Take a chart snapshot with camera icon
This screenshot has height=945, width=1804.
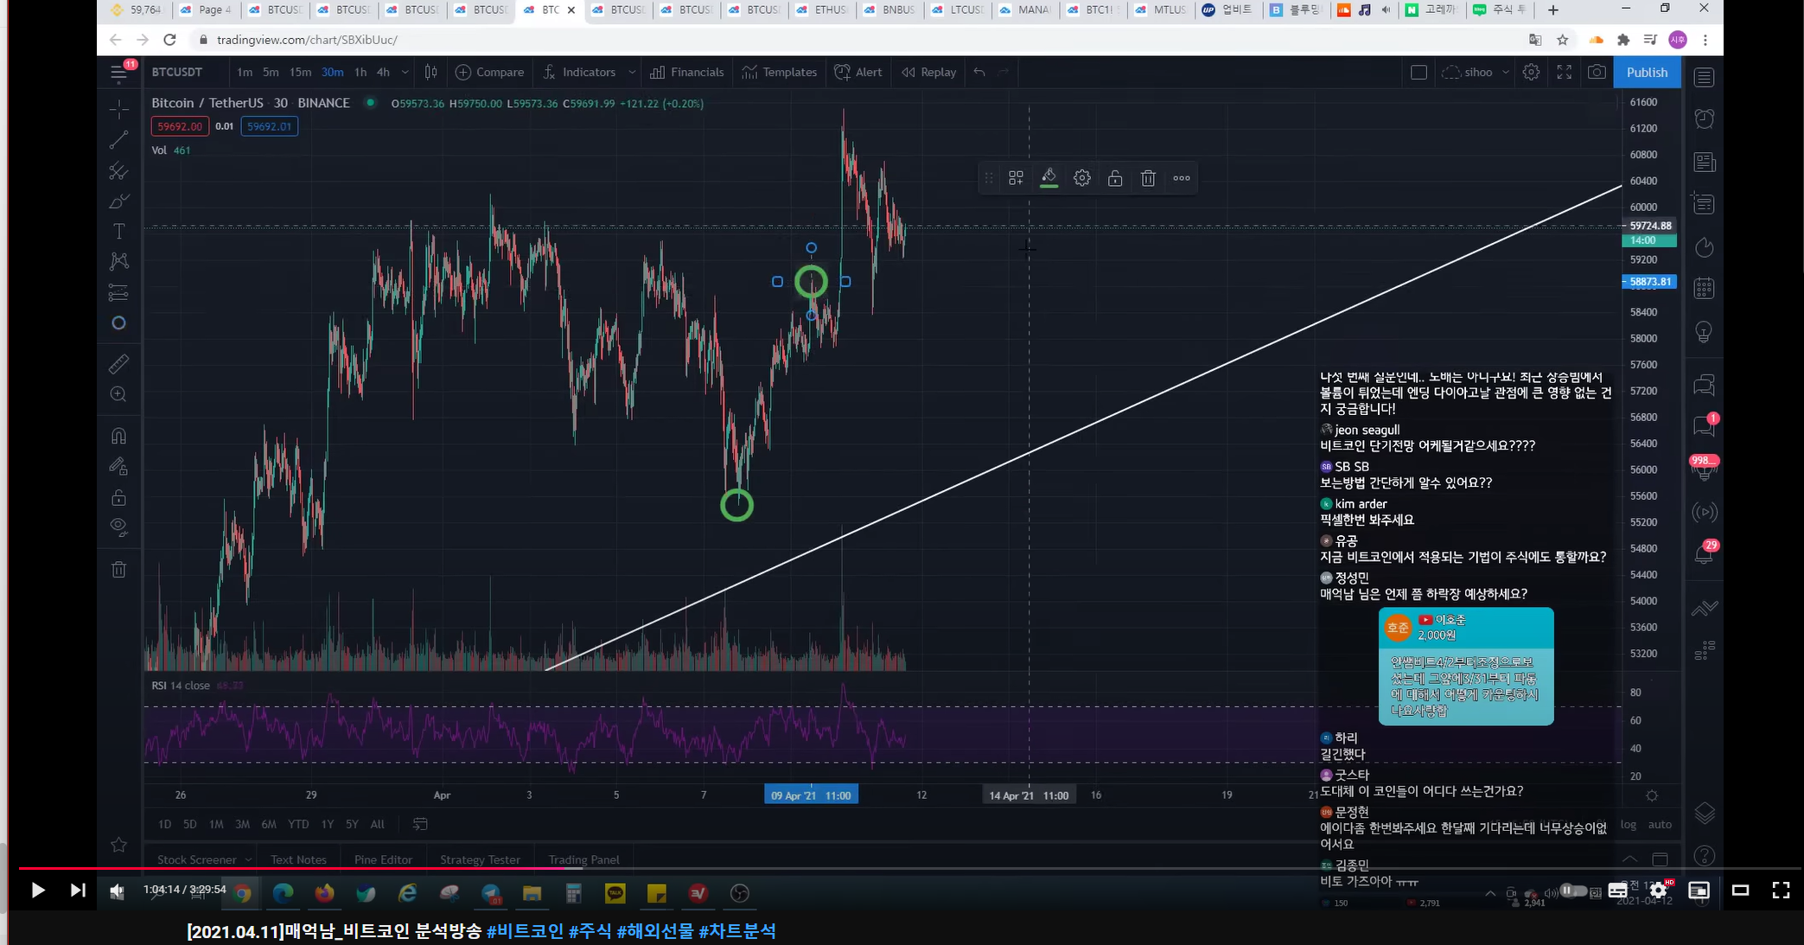pyautogui.click(x=1597, y=72)
